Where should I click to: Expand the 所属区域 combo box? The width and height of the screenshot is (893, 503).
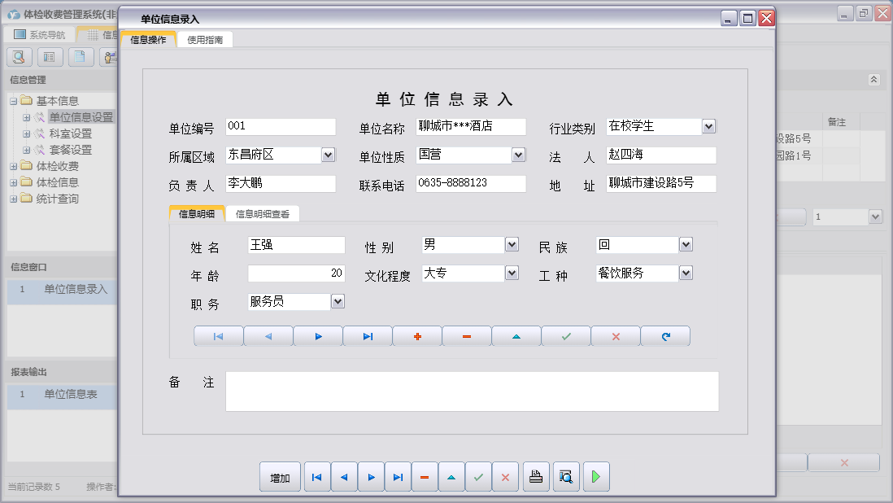(328, 154)
